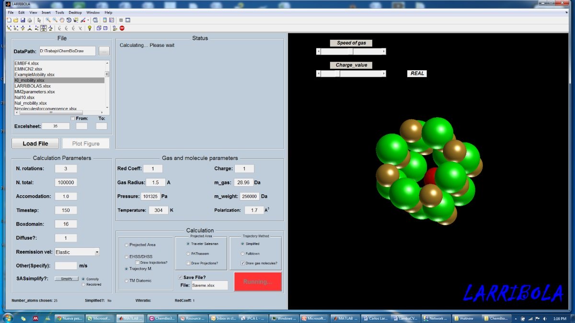Click the Open File folder icon
This screenshot has height=323, width=575.
coord(16,20)
